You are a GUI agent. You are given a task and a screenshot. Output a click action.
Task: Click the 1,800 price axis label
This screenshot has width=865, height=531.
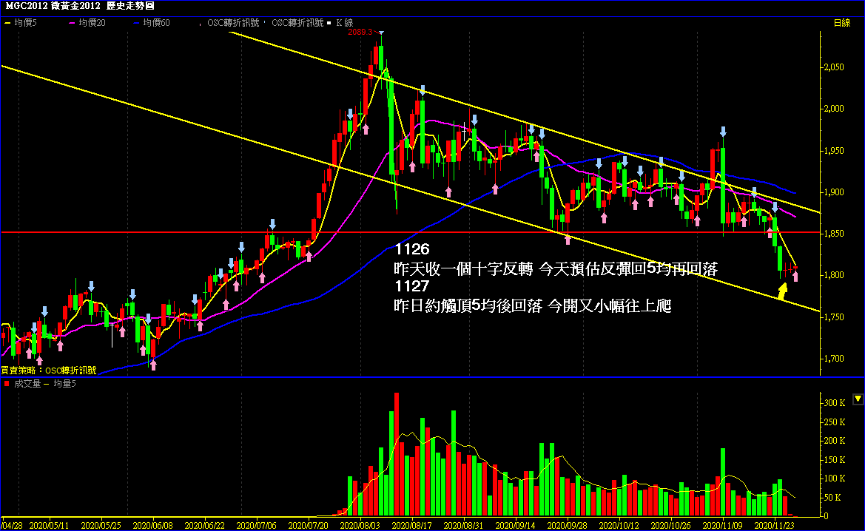(x=834, y=275)
